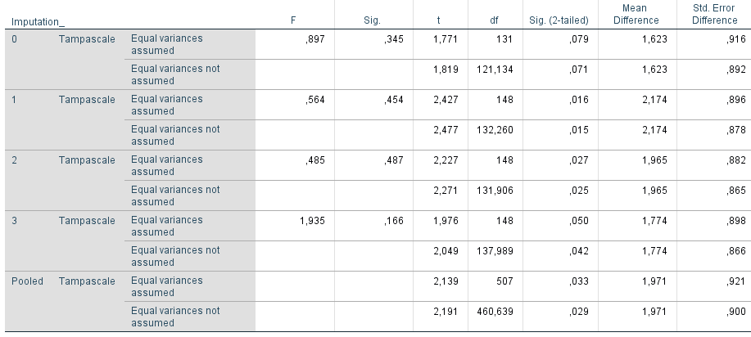Click the F value ,485 cell
The width and height of the screenshot is (751, 337).
pyautogui.click(x=314, y=160)
